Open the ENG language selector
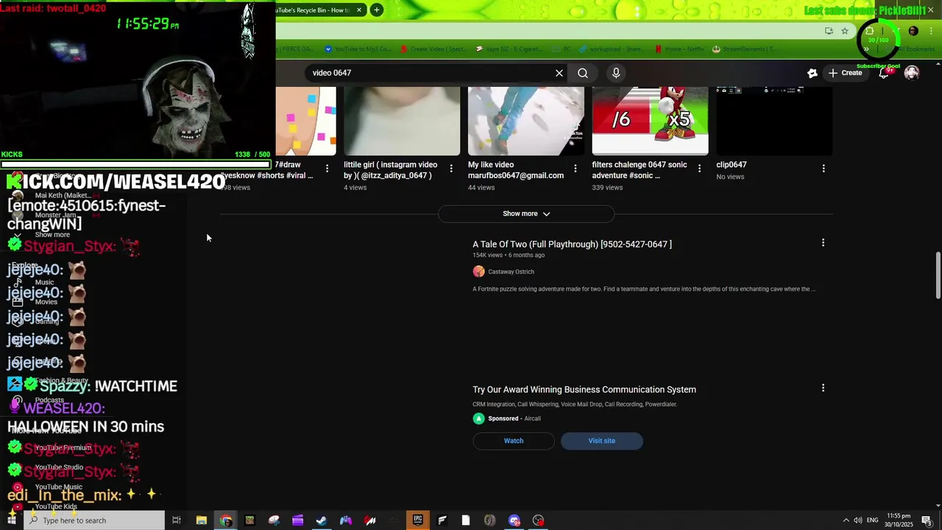This screenshot has height=530, width=942. (x=873, y=520)
